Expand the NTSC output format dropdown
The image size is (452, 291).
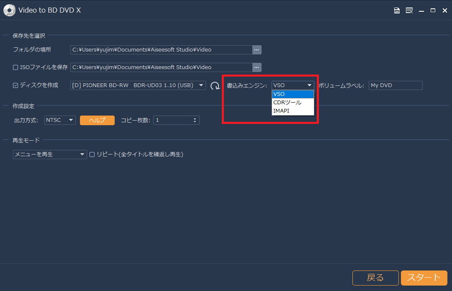pyautogui.click(x=60, y=120)
